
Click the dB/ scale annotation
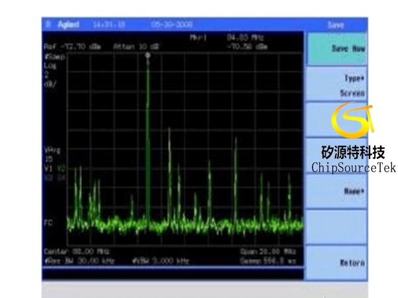point(50,84)
